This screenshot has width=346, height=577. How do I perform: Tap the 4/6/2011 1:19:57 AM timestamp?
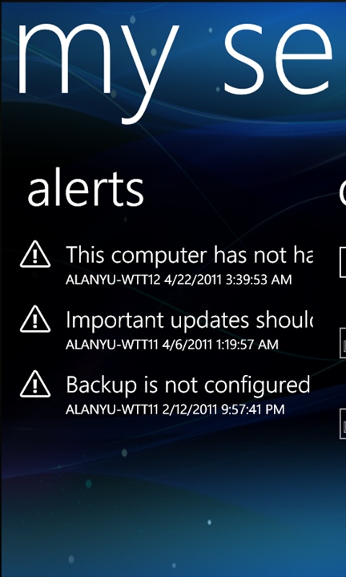point(220,345)
